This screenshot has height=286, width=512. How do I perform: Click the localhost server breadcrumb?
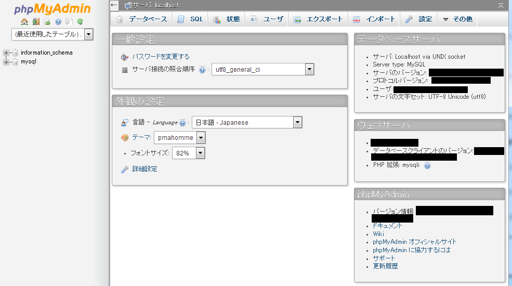(x=156, y=5)
